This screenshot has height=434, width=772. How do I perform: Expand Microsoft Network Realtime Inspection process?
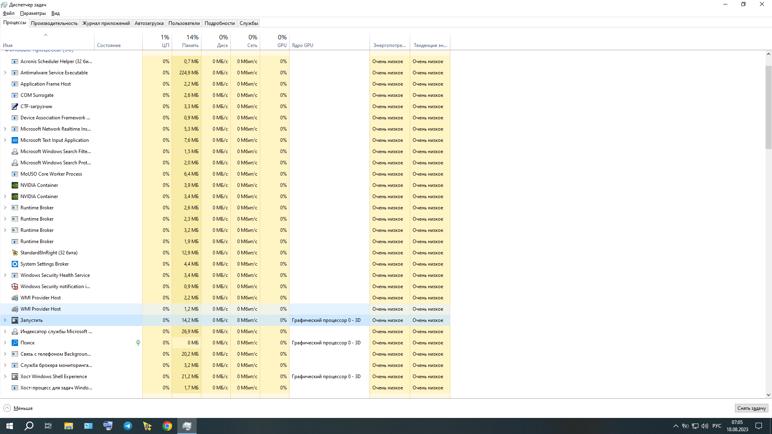(5, 129)
